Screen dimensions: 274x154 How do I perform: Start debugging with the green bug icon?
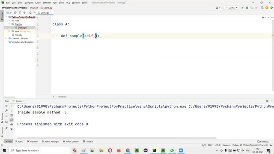(x=247, y=8)
